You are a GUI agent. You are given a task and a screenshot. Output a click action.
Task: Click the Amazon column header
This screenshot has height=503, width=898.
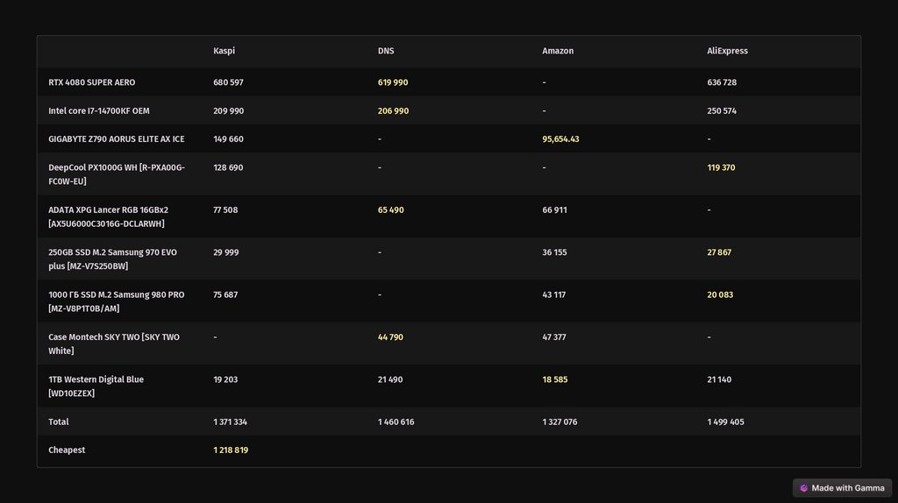tap(558, 51)
